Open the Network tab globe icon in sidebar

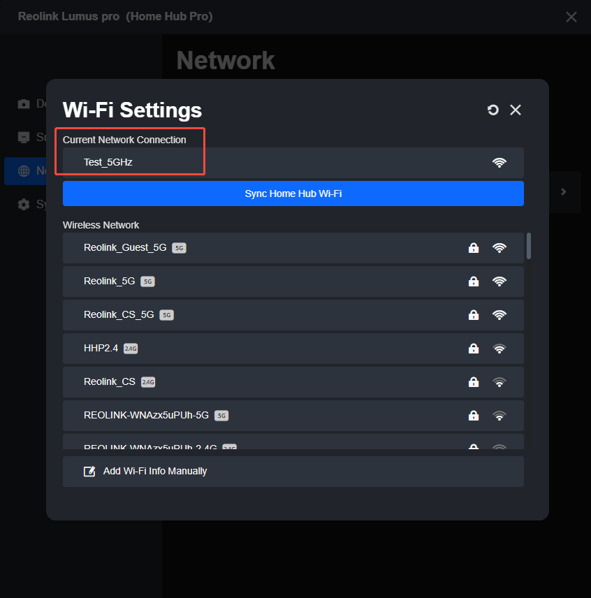tap(24, 171)
